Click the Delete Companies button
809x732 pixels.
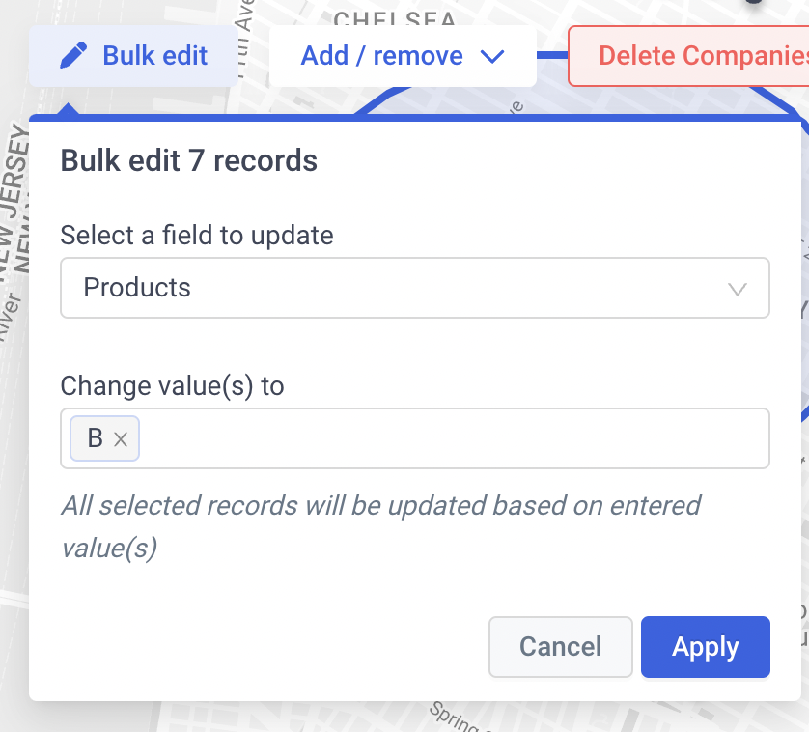(x=688, y=56)
